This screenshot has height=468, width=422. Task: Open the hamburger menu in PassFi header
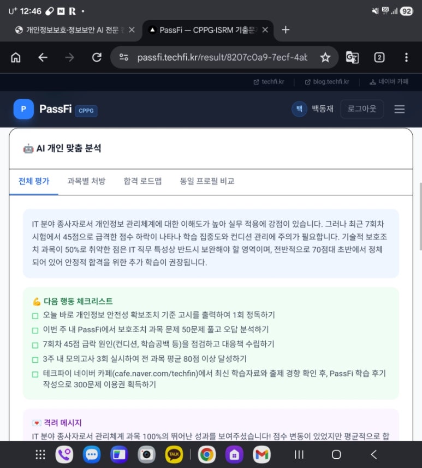(399, 109)
